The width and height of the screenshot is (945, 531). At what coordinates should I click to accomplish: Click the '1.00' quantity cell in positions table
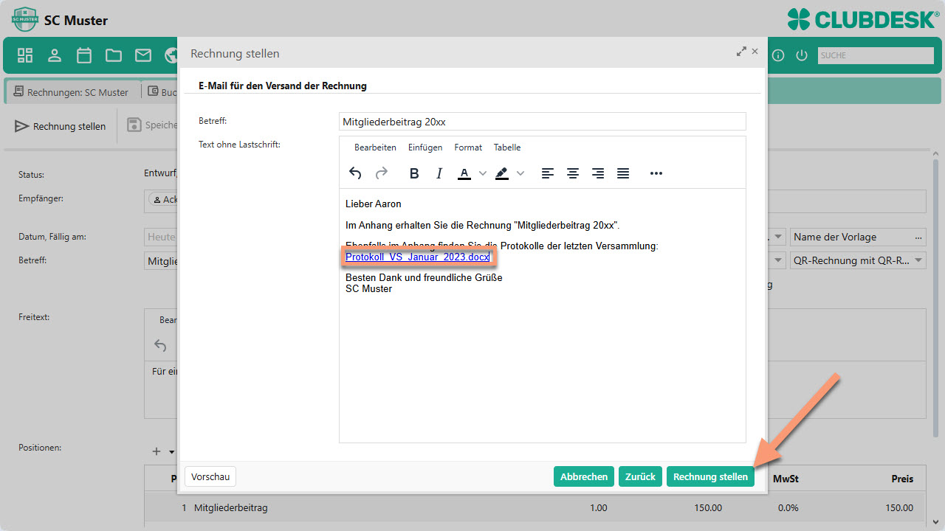[x=599, y=508]
